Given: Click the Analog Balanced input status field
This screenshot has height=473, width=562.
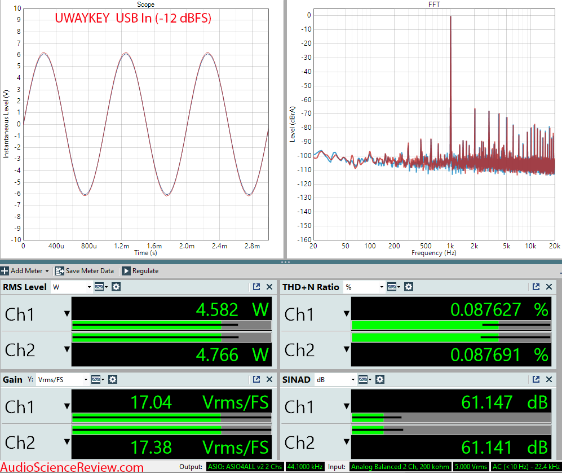Looking at the screenshot, I should click(400, 467).
